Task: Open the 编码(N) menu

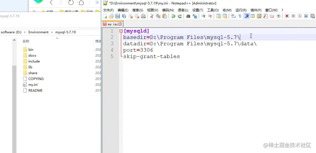Action: point(168,10)
